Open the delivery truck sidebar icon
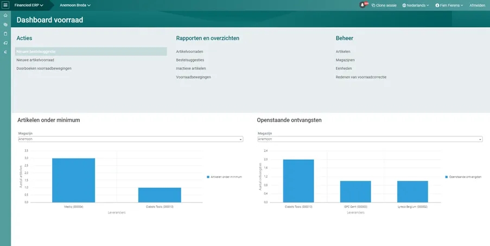Viewport: 490px width, 246px height. 5,43
